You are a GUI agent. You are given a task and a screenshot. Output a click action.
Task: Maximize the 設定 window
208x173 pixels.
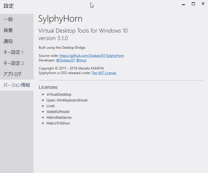pos(193,4)
